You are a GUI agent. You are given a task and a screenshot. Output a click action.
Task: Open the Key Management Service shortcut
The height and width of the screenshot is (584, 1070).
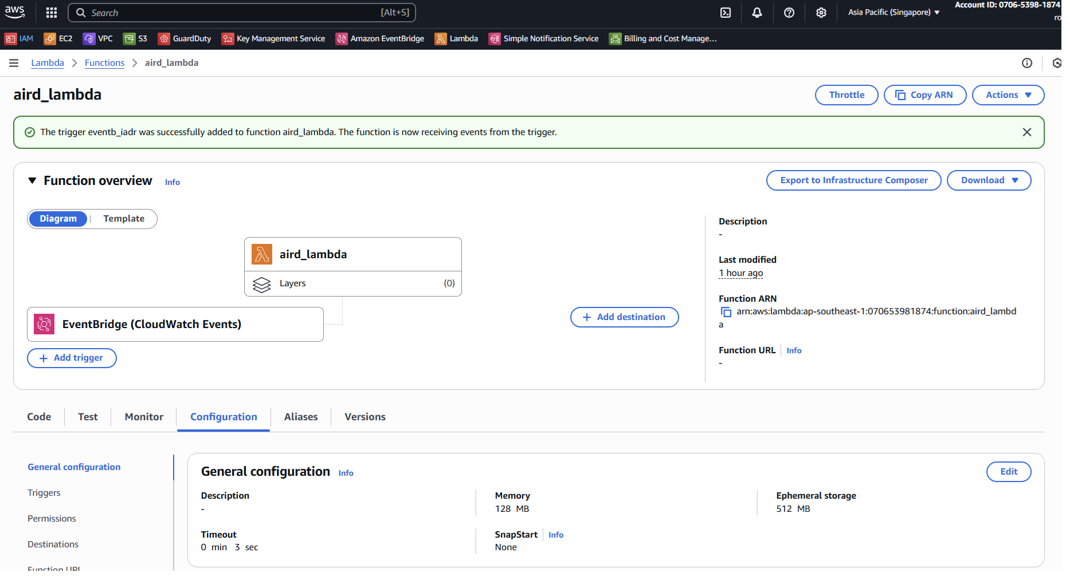(273, 38)
